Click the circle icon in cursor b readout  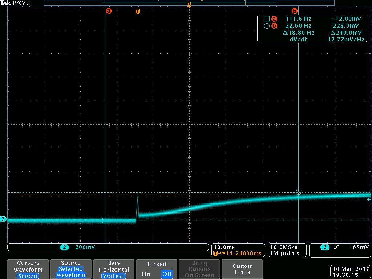click(x=267, y=26)
